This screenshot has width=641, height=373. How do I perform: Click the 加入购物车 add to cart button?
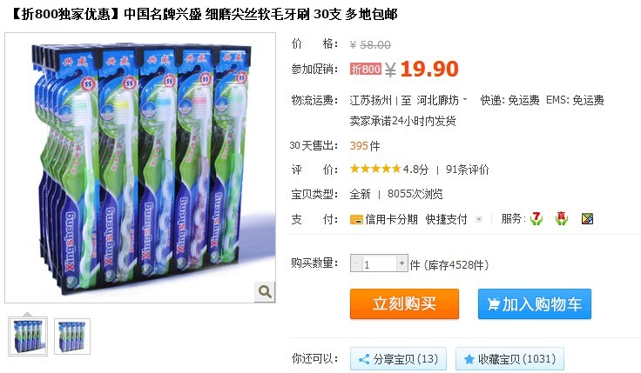535,303
